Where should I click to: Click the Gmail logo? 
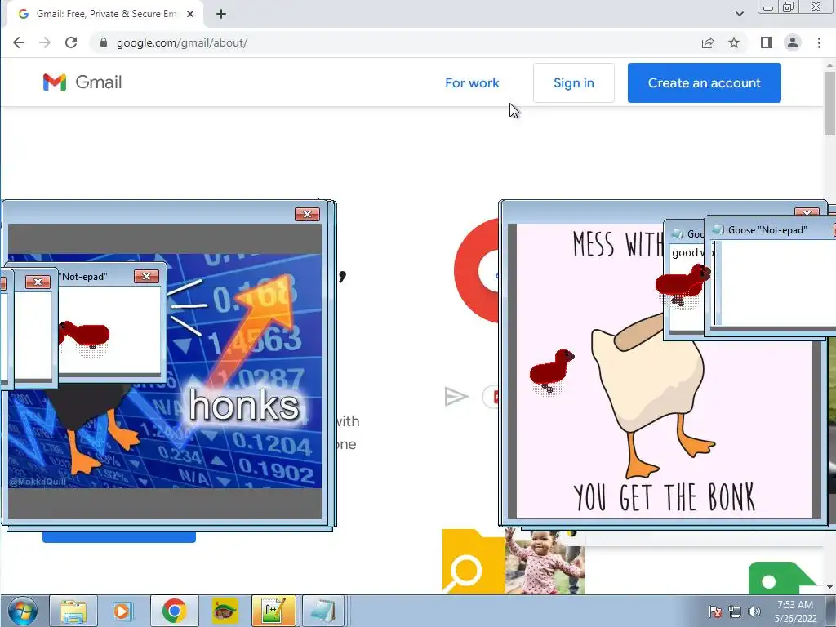pyautogui.click(x=82, y=82)
